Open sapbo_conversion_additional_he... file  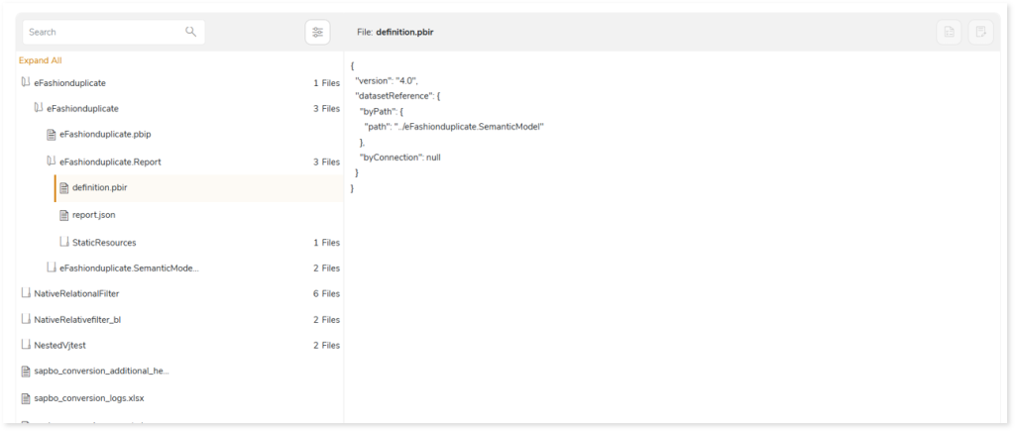click(x=101, y=372)
